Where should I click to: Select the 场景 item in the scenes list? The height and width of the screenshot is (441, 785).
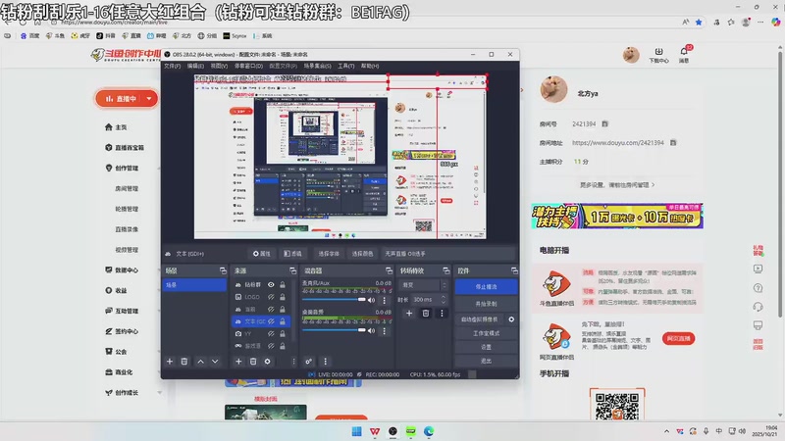(x=194, y=285)
